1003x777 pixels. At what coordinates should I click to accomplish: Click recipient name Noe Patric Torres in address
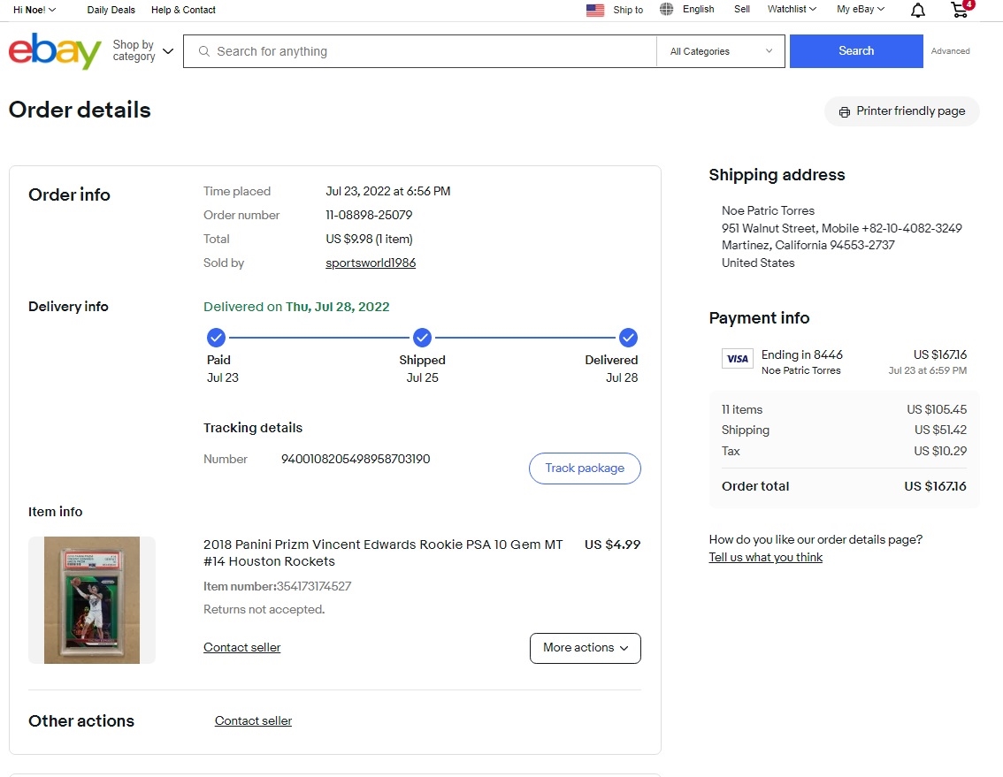(769, 210)
